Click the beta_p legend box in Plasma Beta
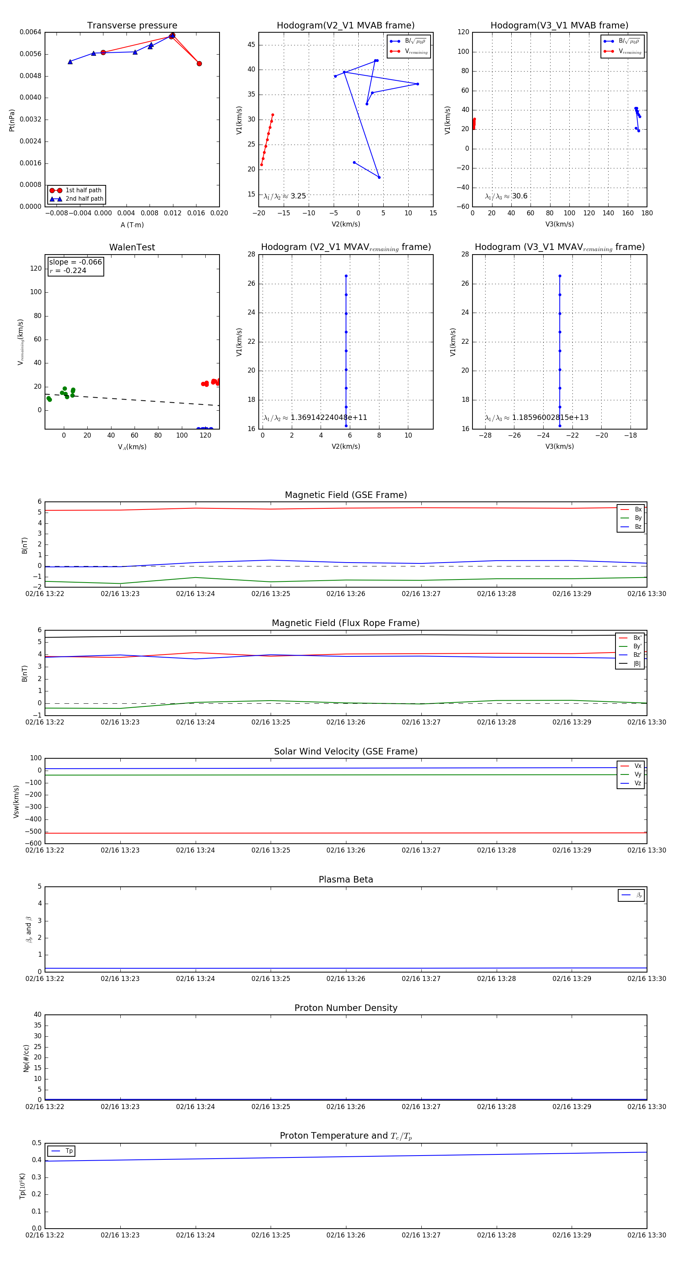 (x=631, y=895)
